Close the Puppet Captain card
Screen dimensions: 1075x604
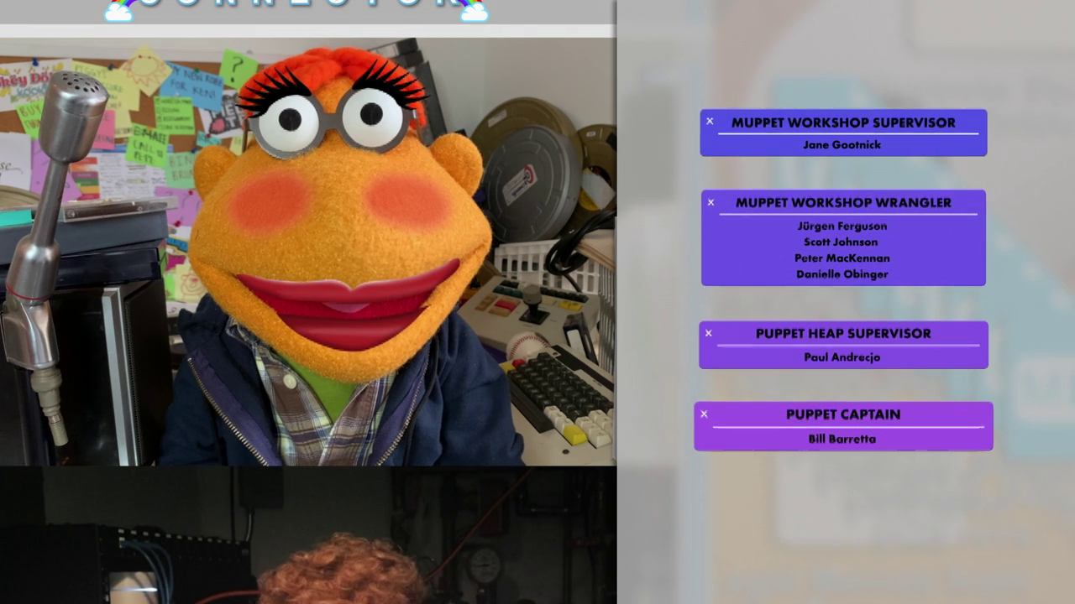click(x=704, y=414)
